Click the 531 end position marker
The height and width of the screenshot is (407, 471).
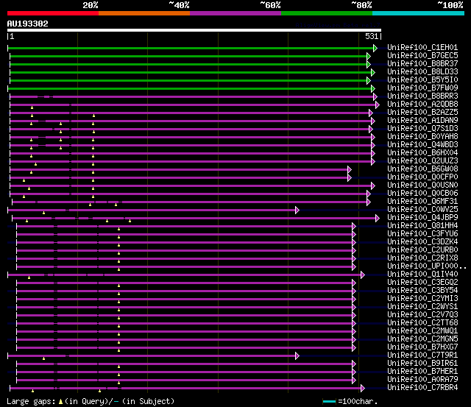[x=372, y=36]
